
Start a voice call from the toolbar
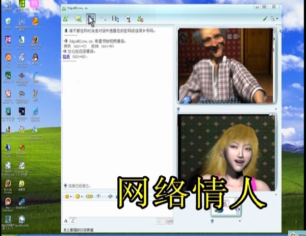pyautogui.click(x=104, y=19)
